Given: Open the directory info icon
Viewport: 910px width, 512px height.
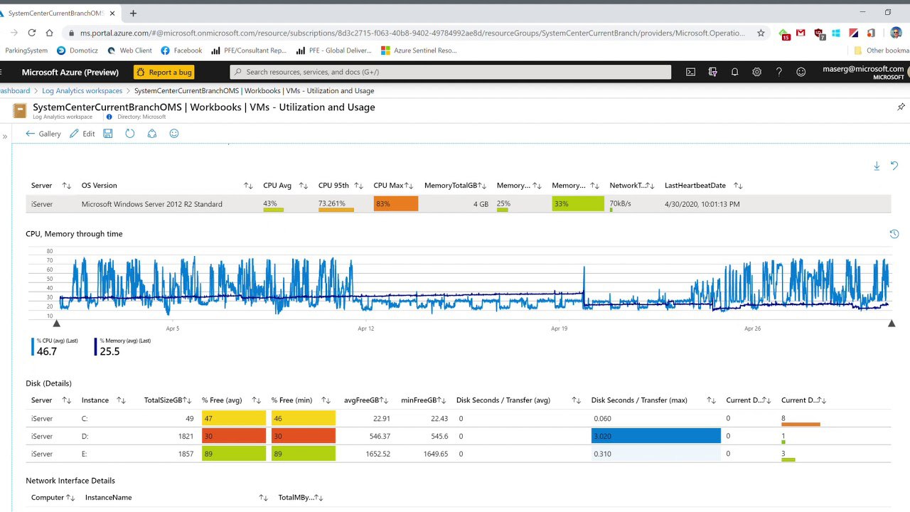Looking at the screenshot, I should (109, 117).
